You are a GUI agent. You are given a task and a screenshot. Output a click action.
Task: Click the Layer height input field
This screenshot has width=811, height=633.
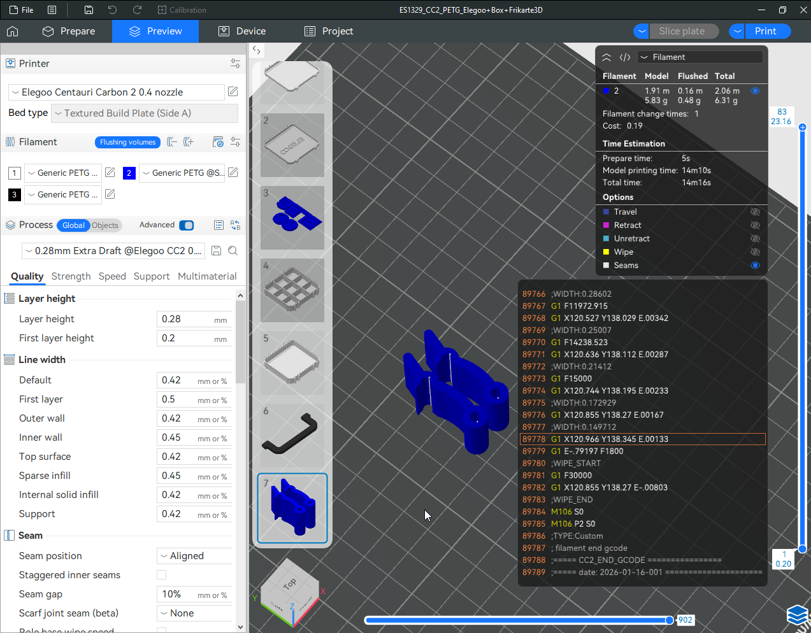[194, 319]
